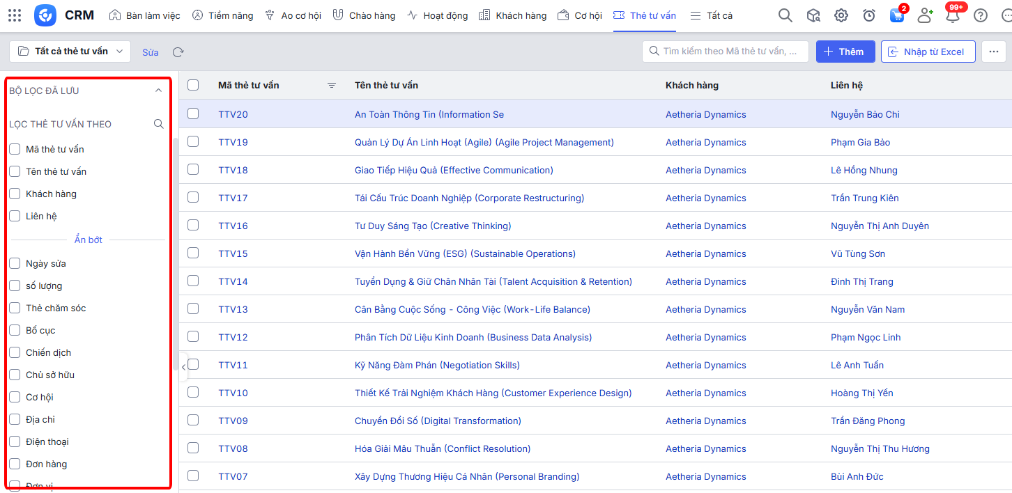Go to the Hoạt động tab
This screenshot has height=493, width=1012.
[x=438, y=15]
